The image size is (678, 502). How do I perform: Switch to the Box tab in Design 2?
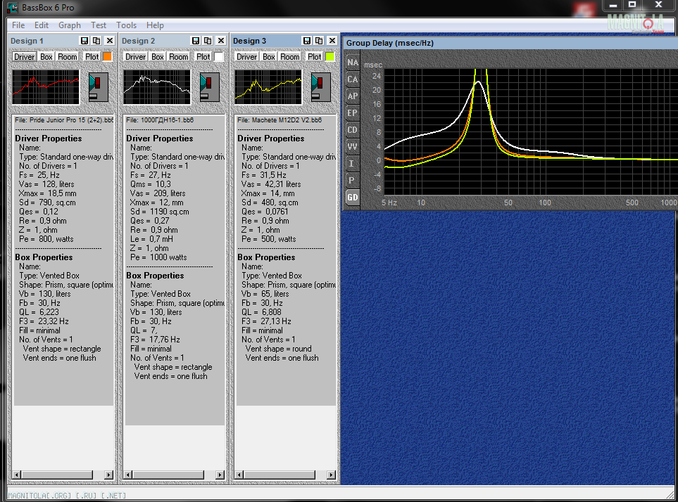(x=158, y=57)
